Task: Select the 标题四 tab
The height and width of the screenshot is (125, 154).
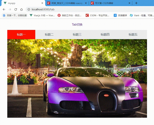Action: click(105, 34)
